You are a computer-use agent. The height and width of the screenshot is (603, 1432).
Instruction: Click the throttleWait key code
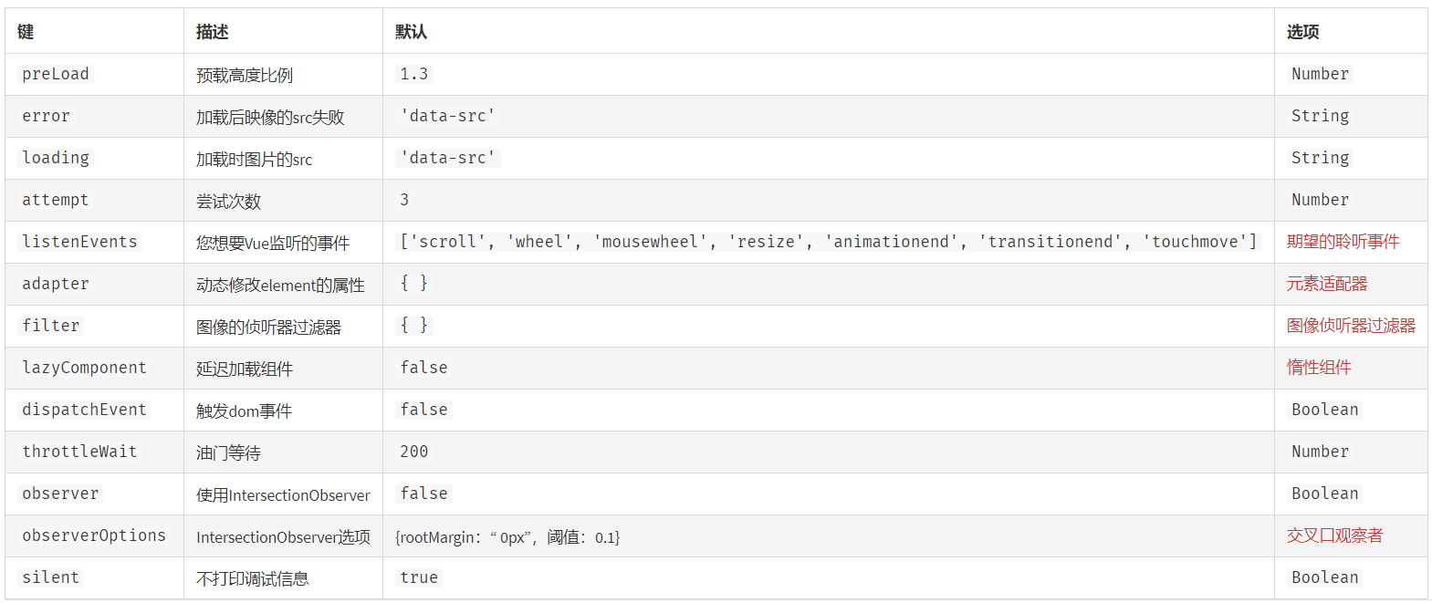point(79,452)
